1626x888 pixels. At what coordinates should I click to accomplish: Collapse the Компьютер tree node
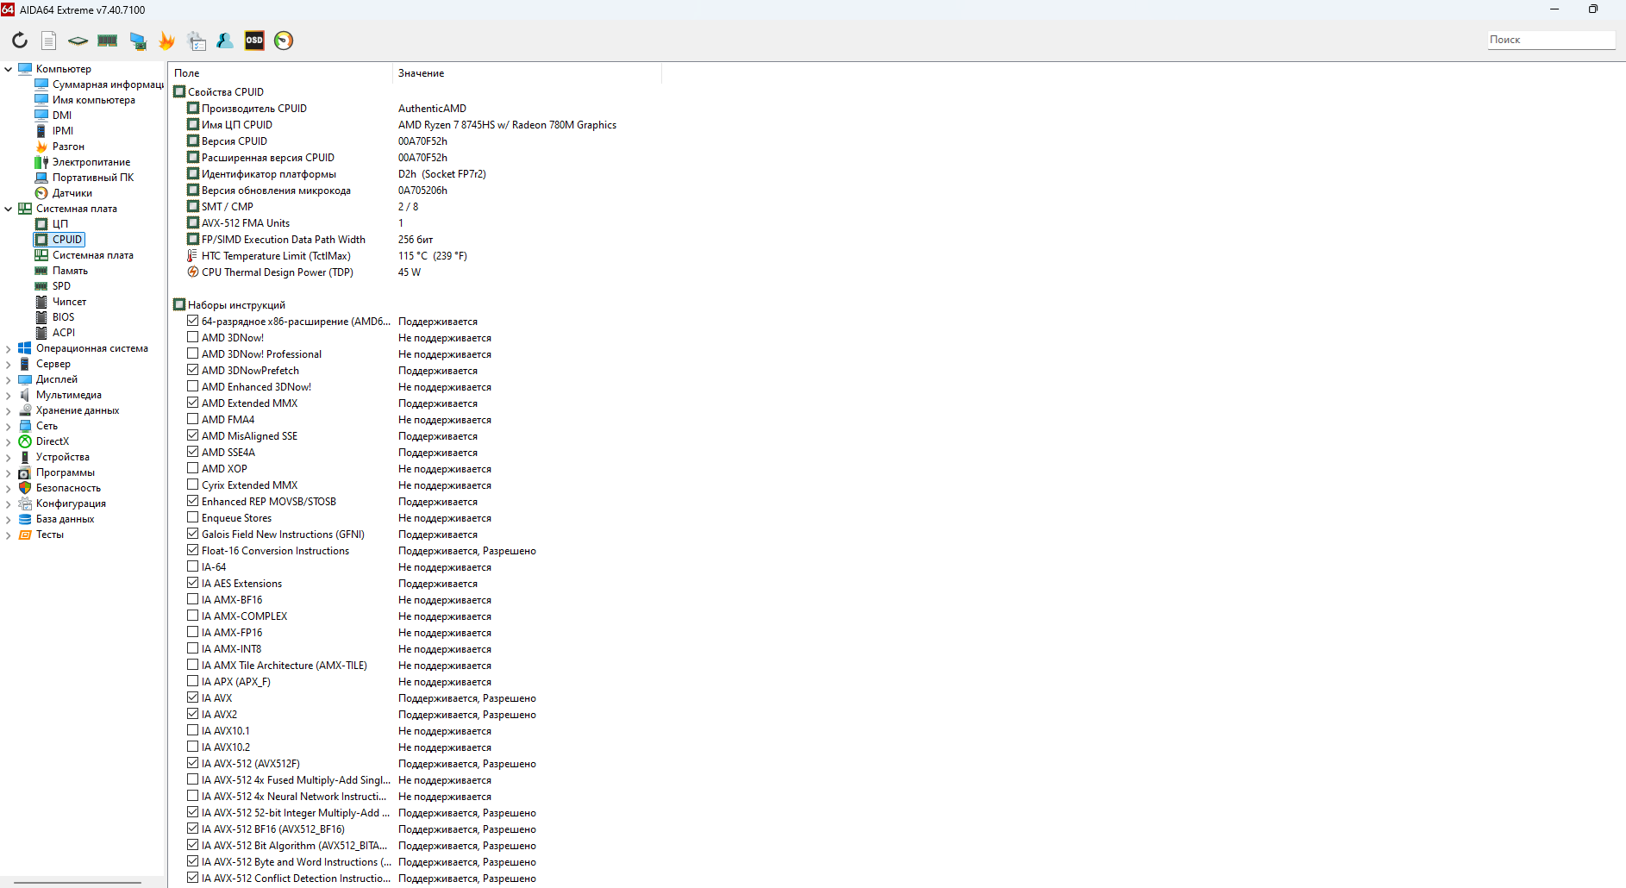[x=9, y=69]
